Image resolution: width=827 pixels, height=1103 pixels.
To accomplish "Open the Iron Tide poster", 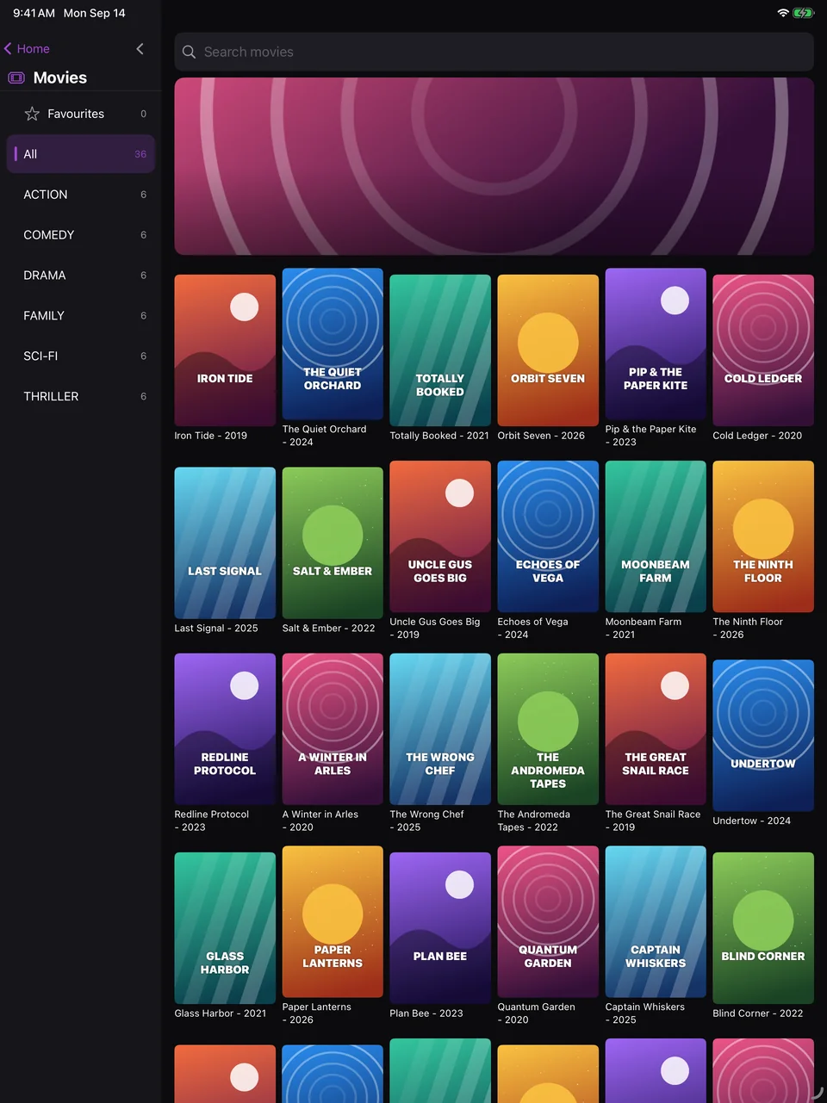I will pyautogui.click(x=225, y=350).
